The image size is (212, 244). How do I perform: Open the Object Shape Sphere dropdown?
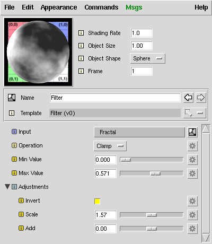147,58
